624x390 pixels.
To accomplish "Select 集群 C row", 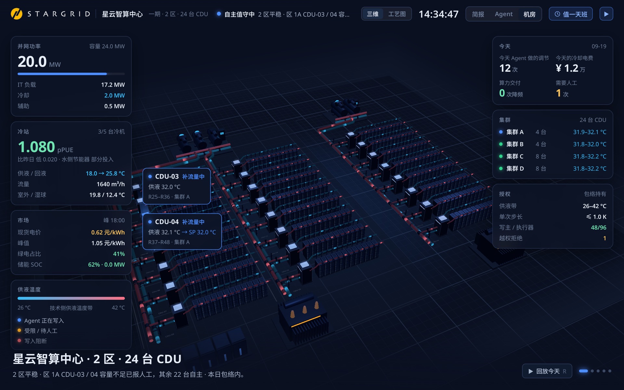I will 552,156.
